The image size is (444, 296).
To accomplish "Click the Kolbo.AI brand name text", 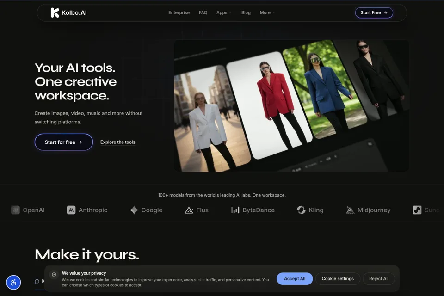I will click(x=74, y=13).
